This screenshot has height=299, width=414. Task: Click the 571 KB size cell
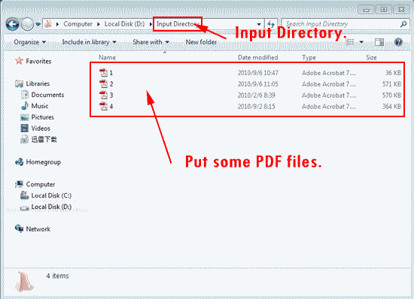click(x=392, y=84)
